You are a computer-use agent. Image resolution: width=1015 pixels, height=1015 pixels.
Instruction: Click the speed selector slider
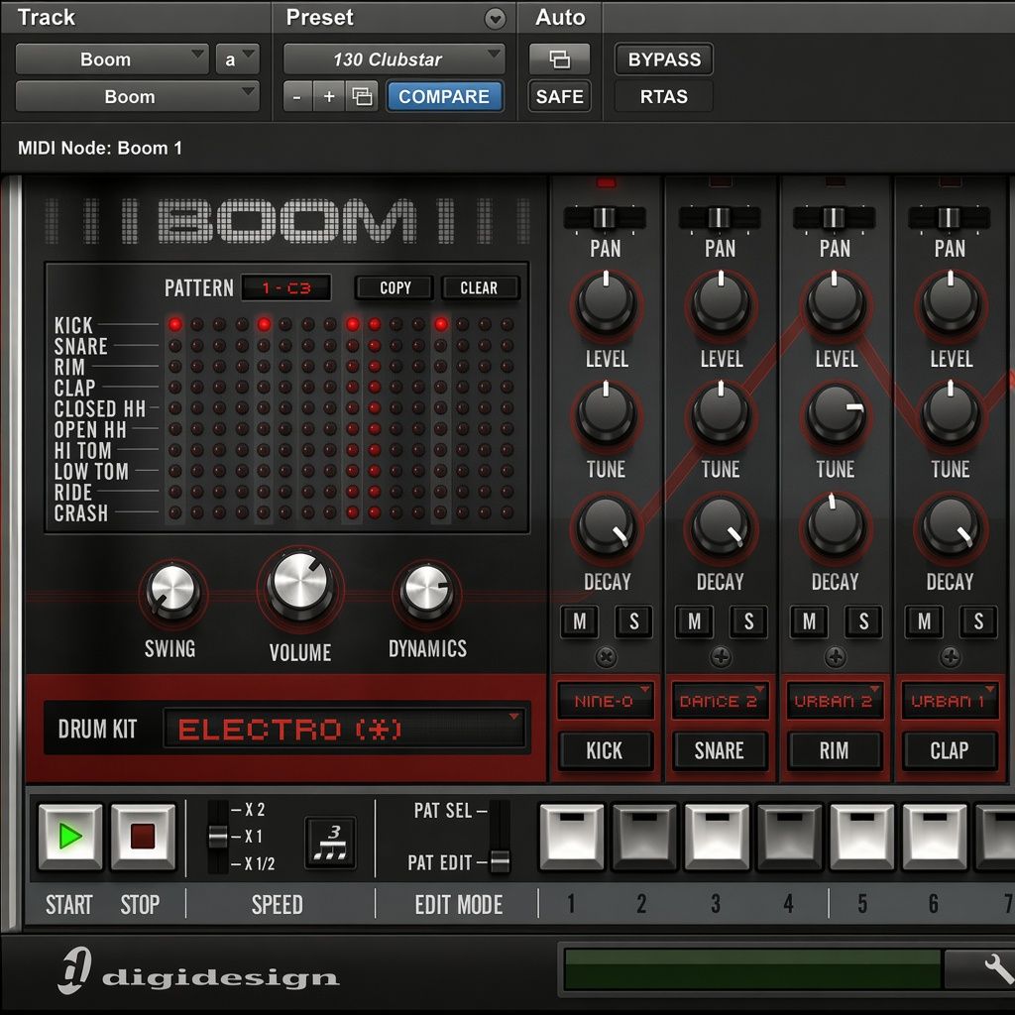pyautogui.click(x=218, y=837)
